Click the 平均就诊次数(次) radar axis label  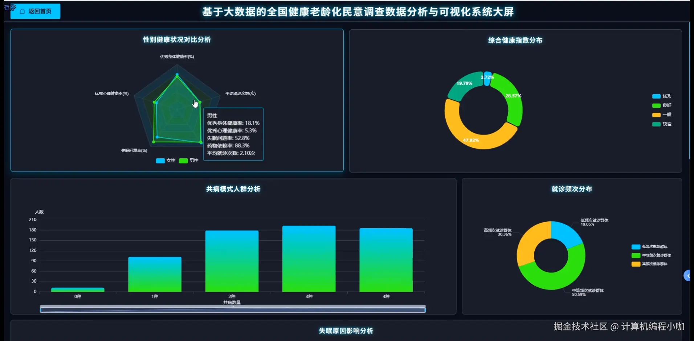click(241, 93)
